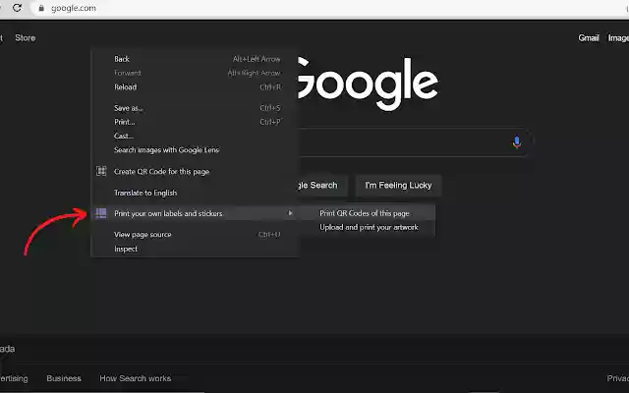Select Print QR Codes of this page

[368, 213]
